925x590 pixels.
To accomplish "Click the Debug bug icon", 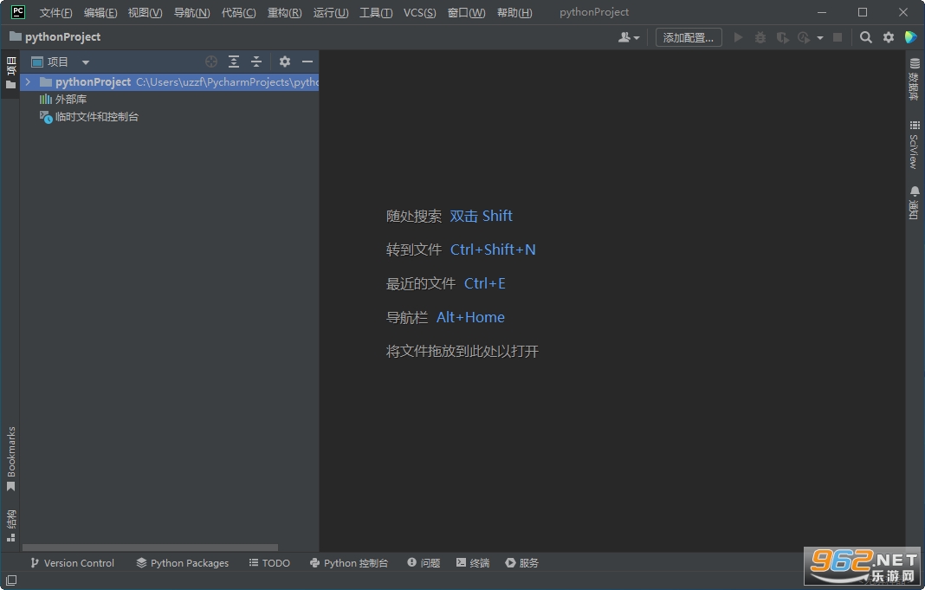I will [x=760, y=38].
